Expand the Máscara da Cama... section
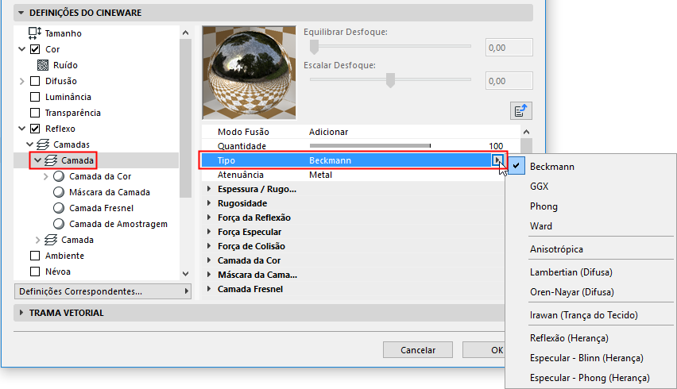The image size is (677, 389). [x=209, y=274]
